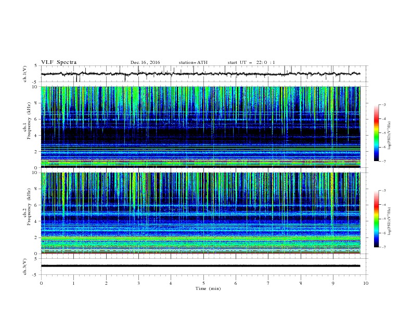Viewport: 412px width, 318px height.
Task: Click the "ch.1(V)" waveform axis label
Action: [x=25, y=74]
